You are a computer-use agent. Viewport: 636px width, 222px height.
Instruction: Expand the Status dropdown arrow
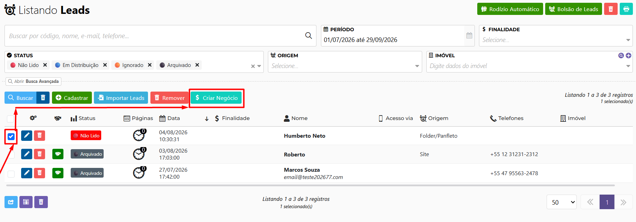coord(259,66)
